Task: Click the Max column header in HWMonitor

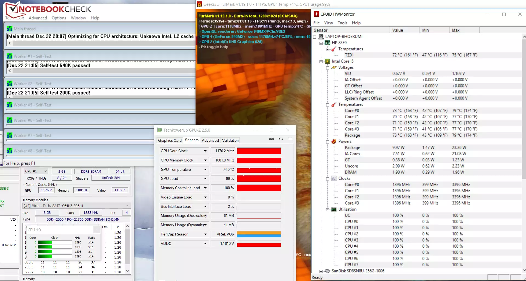Action: coord(456,30)
